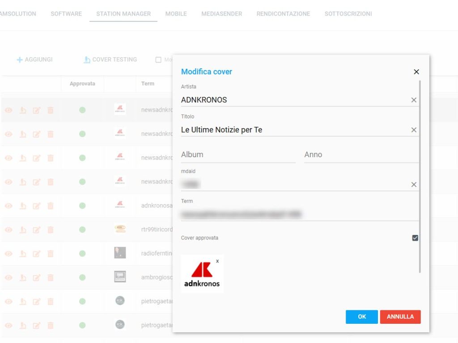The image size is (458, 343).
Task: Click the green approved dot in ambrogiosc row
Action: click(x=82, y=278)
